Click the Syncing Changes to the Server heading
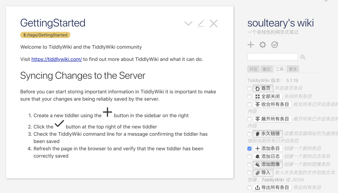This screenshot has height=193, width=338. [x=83, y=75]
